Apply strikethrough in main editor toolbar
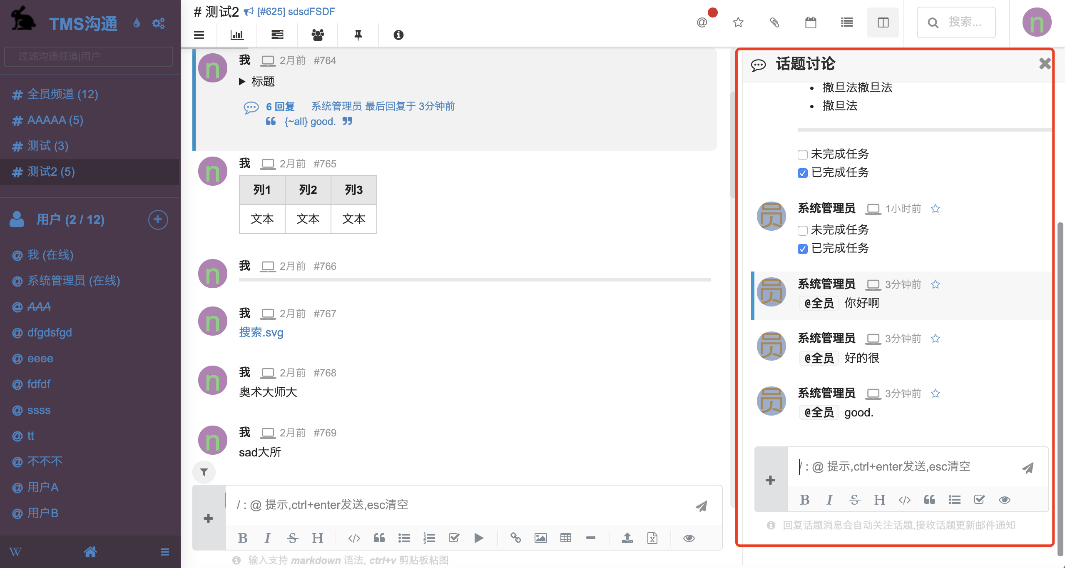1065x568 pixels. tap(292, 538)
